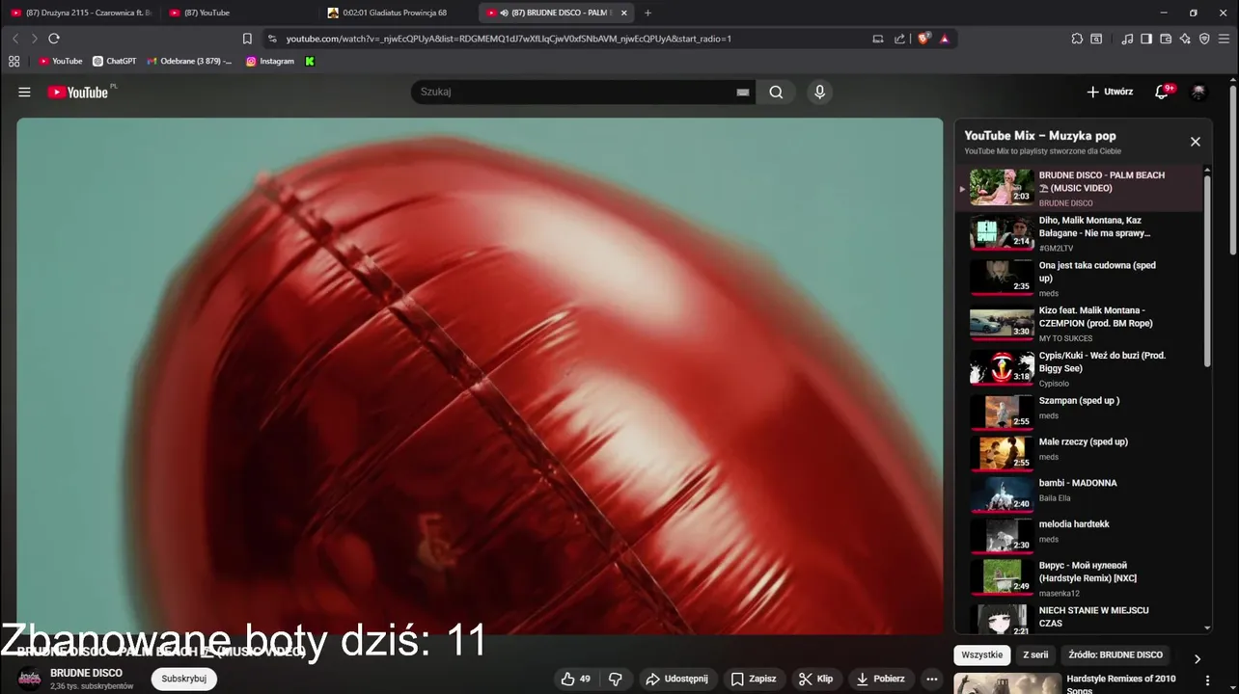Viewport: 1239px width, 694px height.
Task: Open the cast or install icon in address bar
Action: pyautogui.click(x=877, y=39)
